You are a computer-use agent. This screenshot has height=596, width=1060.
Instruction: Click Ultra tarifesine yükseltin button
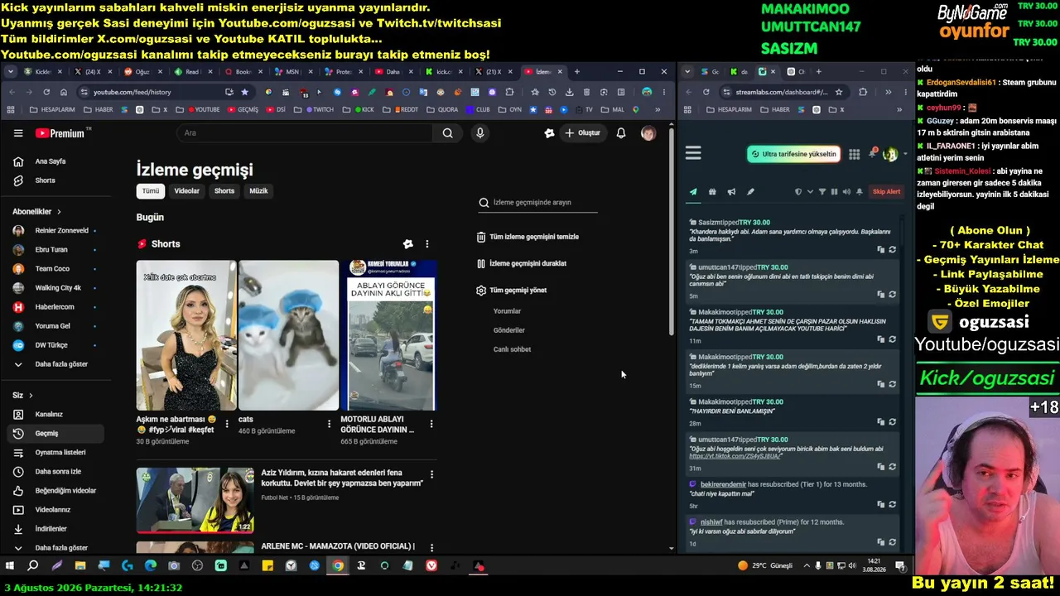coord(794,154)
